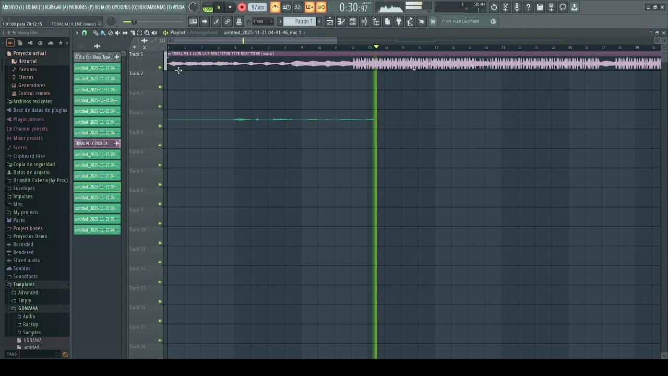Click the undo history circular arrow icon

click(x=494, y=7)
